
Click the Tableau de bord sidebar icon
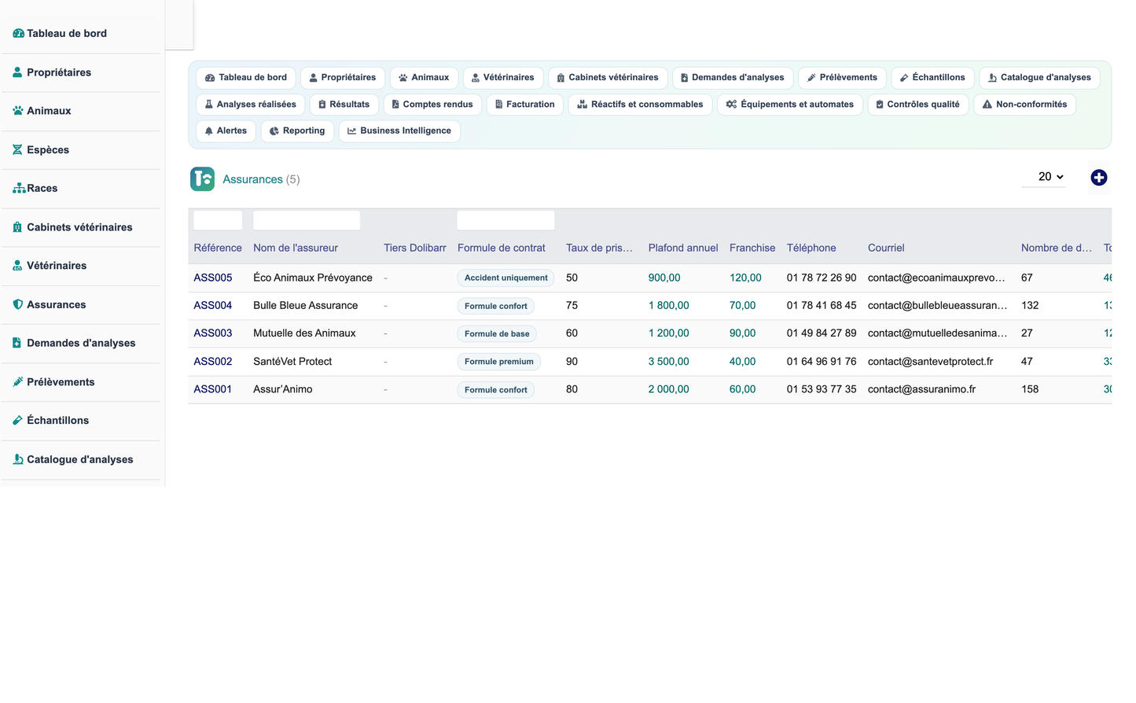click(x=18, y=33)
